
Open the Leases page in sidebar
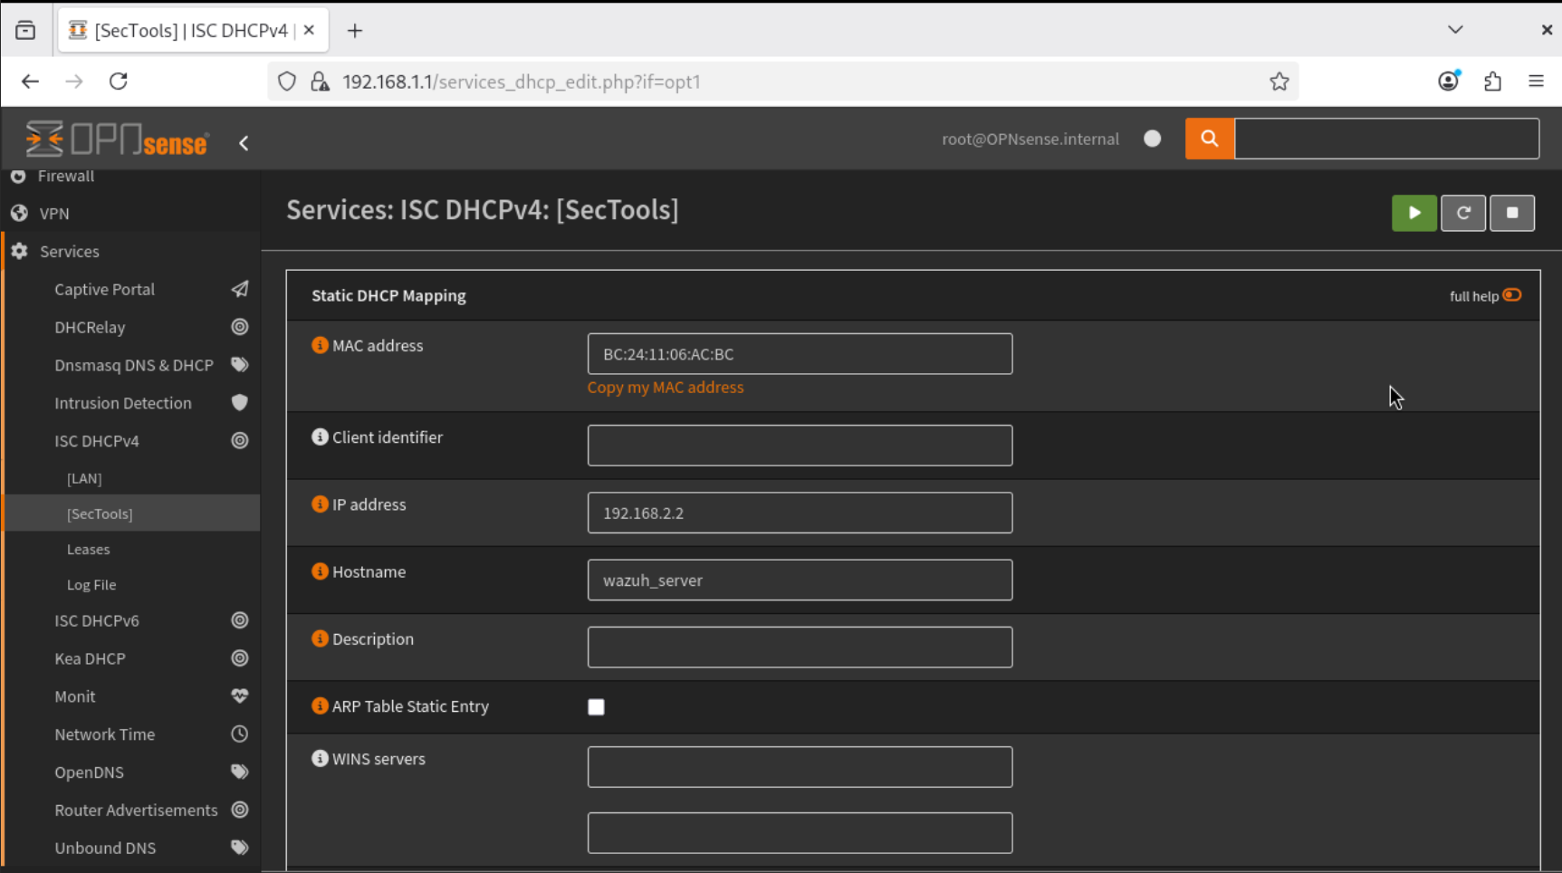(88, 549)
